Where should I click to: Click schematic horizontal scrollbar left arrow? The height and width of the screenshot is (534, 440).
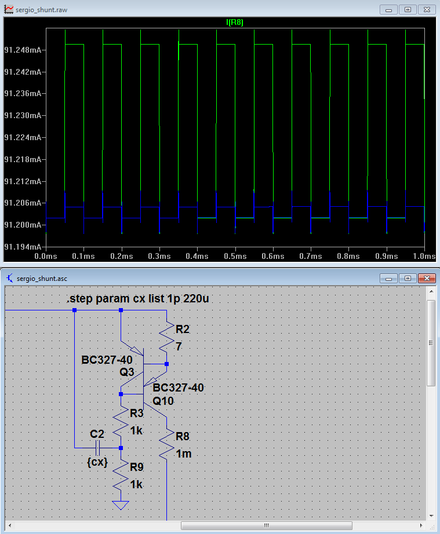pos(9,525)
